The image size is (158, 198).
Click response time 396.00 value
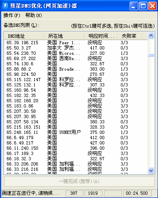click(x=97, y=148)
